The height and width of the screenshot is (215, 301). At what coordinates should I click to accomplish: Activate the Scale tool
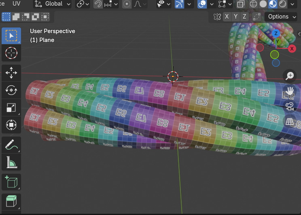click(11, 107)
